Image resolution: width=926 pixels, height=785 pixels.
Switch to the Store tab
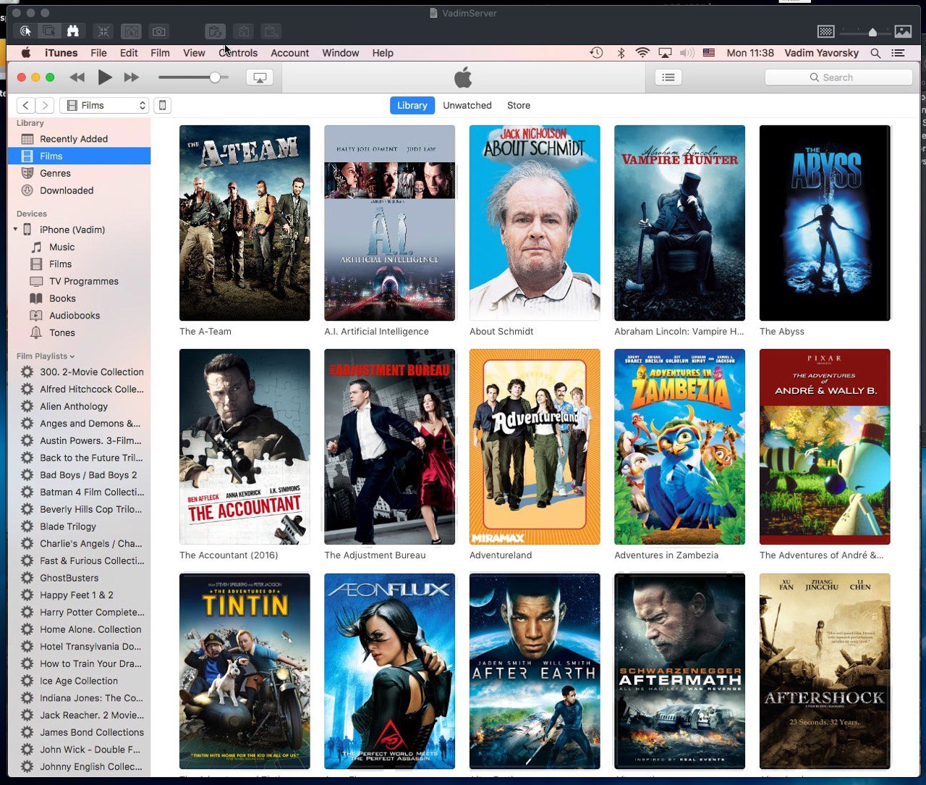coord(519,105)
